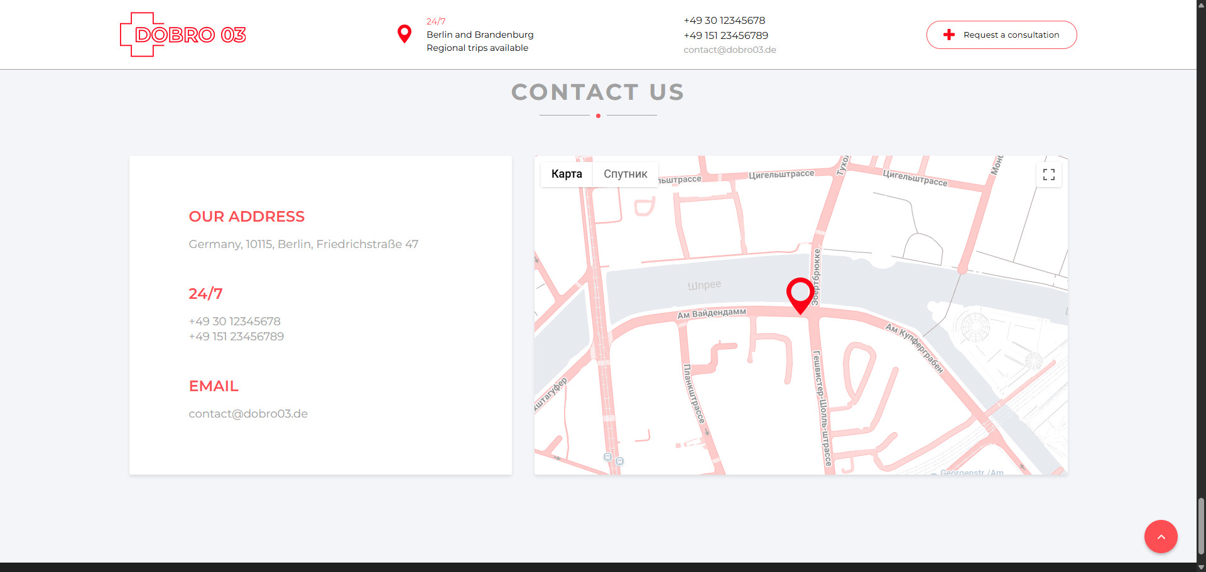1206x572 pixels.
Task: Click +49 30 12345678 under the 24/7 heading
Action: (234, 321)
